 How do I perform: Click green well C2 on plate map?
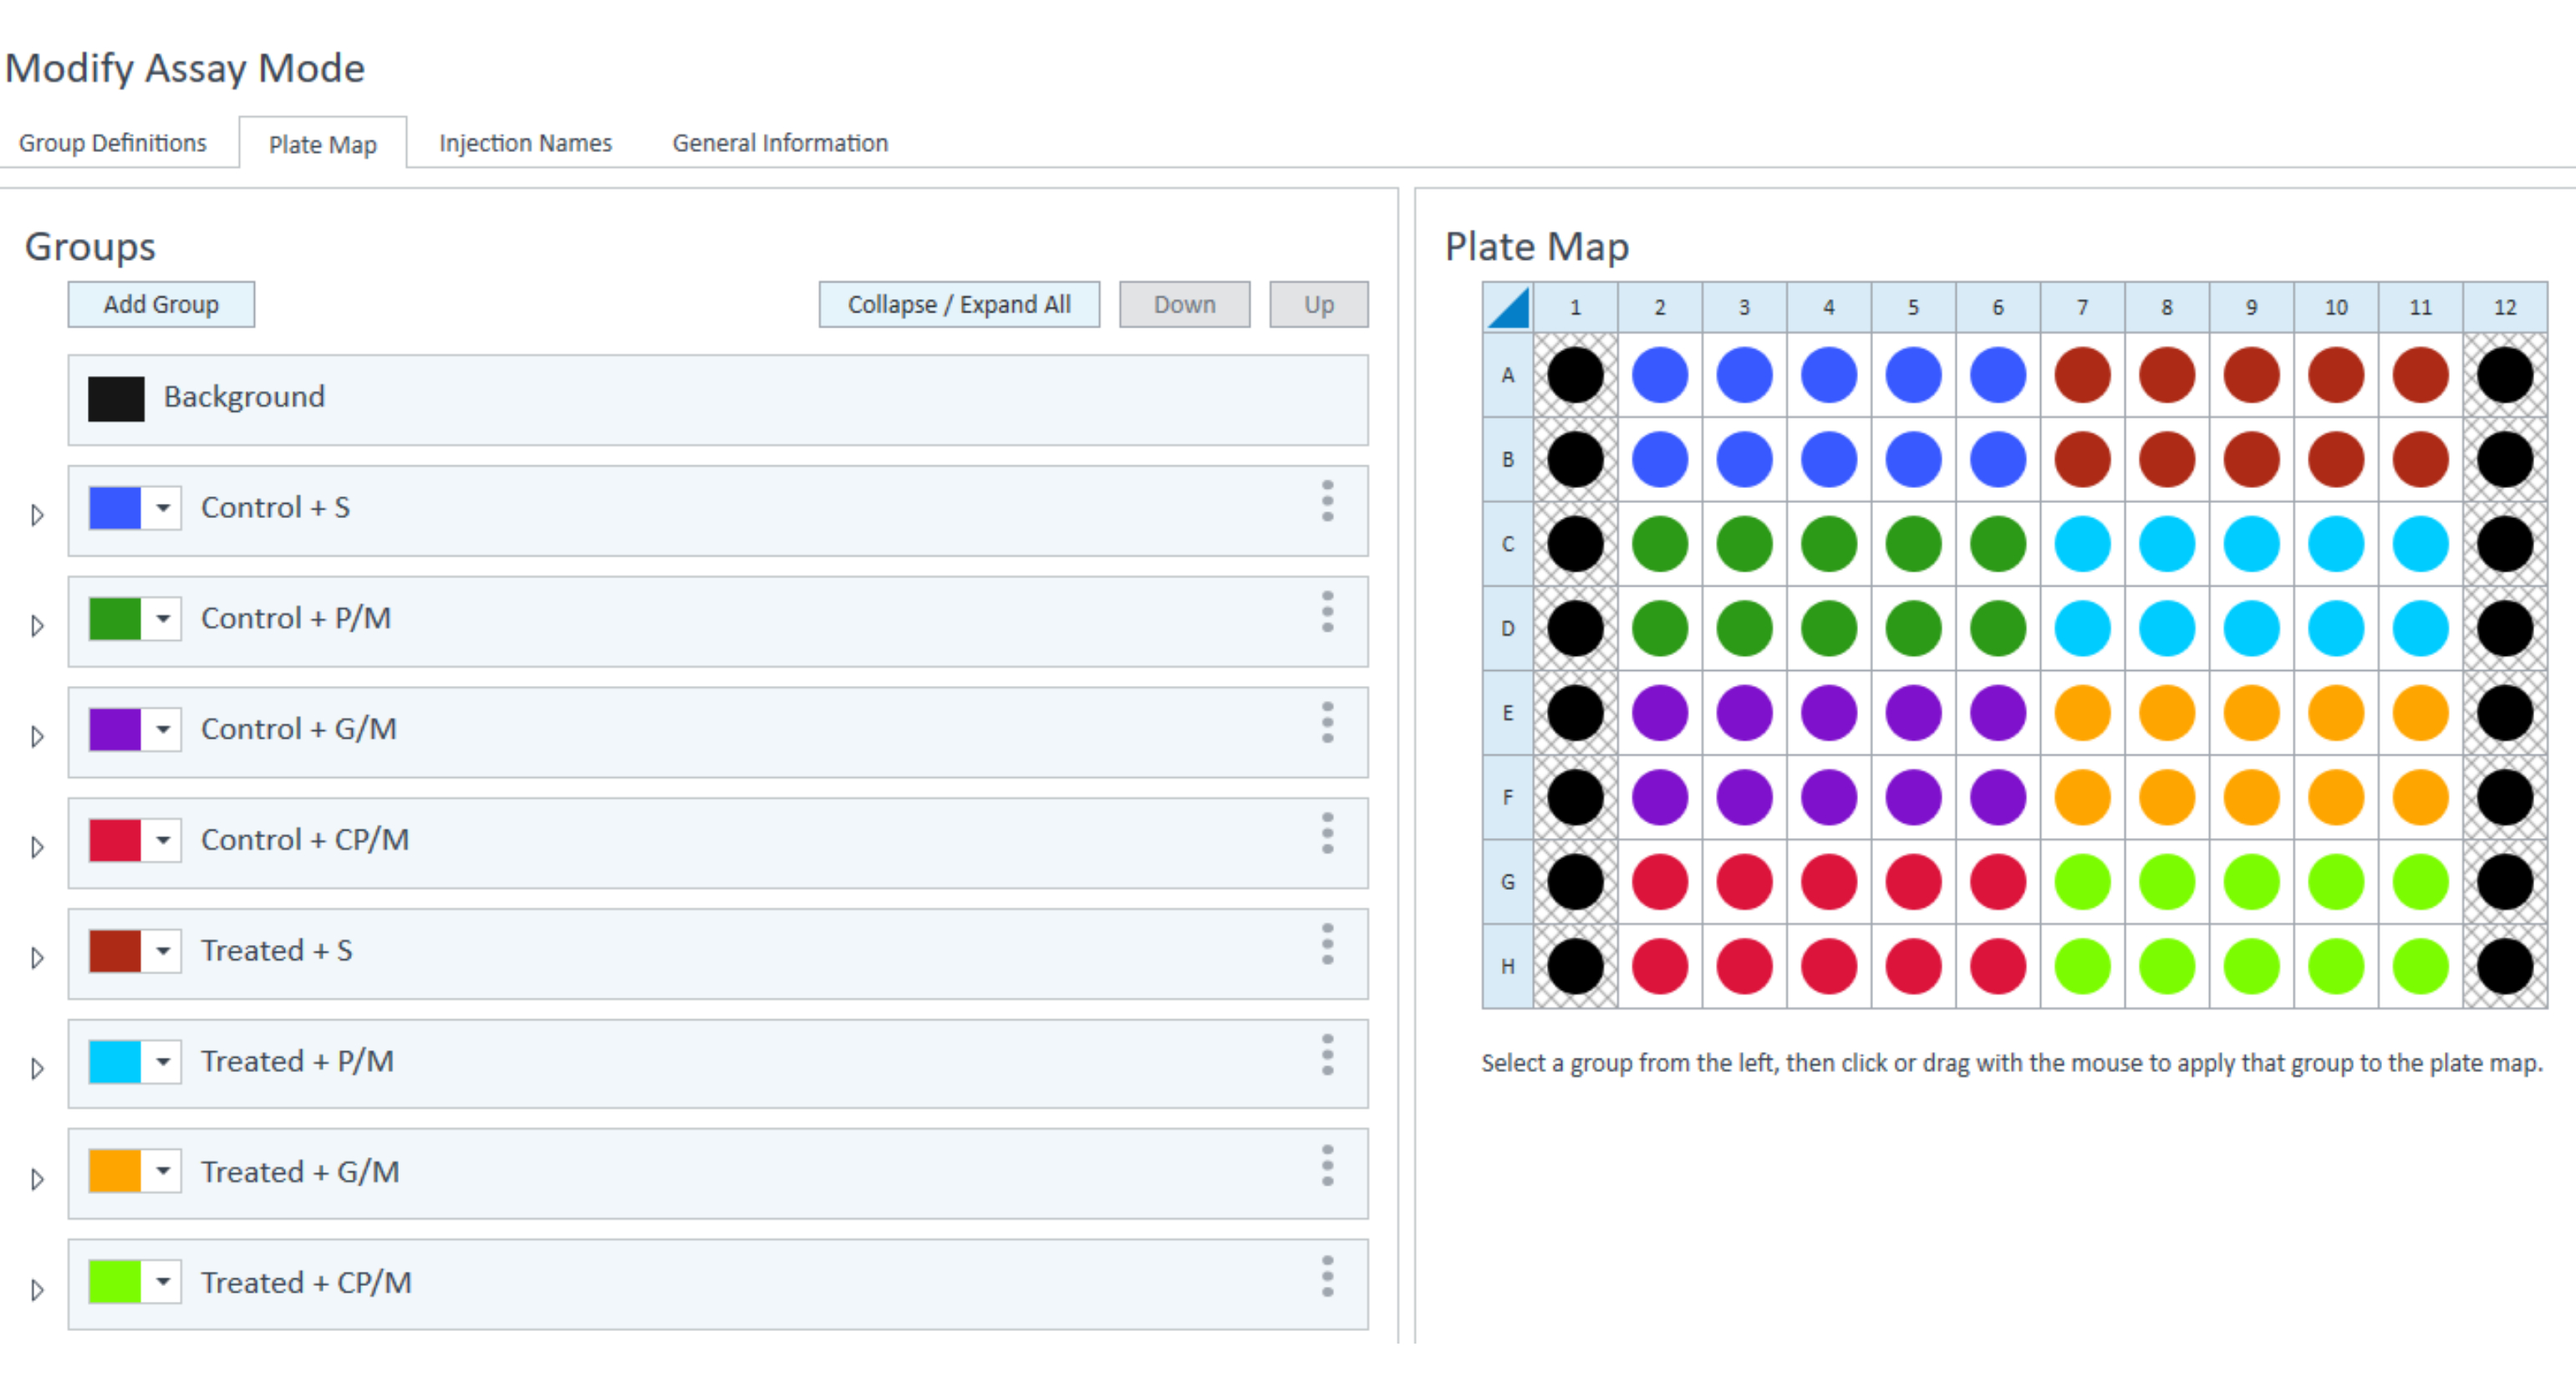click(1659, 544)
